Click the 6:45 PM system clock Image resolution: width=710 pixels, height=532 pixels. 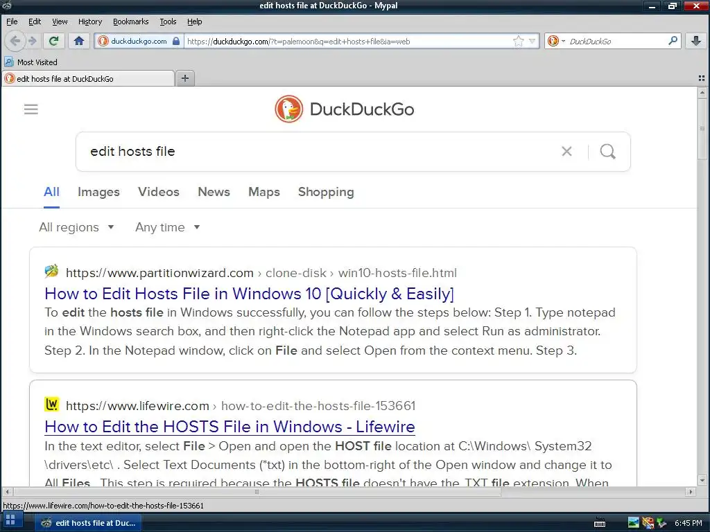[688, 523]
